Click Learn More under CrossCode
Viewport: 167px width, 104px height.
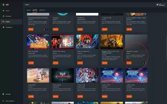click(80, 96)
